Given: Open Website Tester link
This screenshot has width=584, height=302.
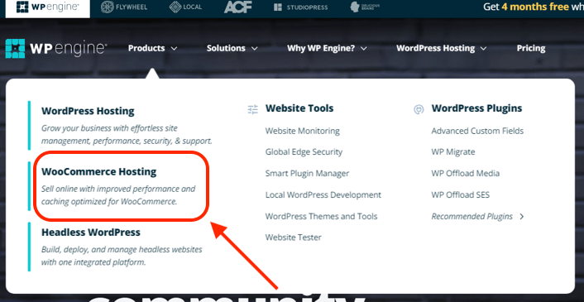Looking at the screenshot, I should click(293, 237).
